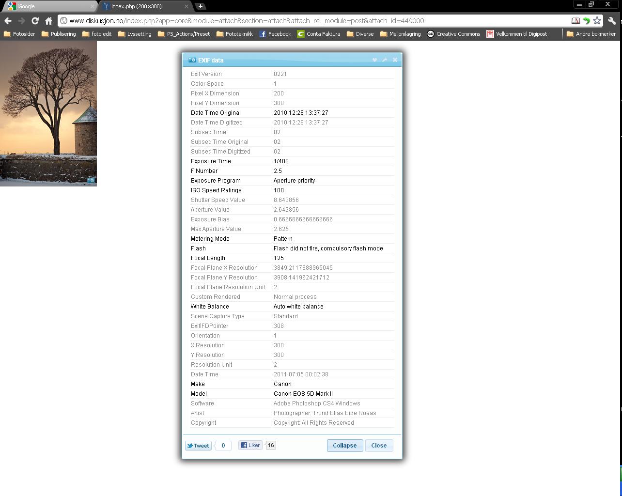Close the index.php tab
Screen dimensions: 622x496
click(187, 6)
